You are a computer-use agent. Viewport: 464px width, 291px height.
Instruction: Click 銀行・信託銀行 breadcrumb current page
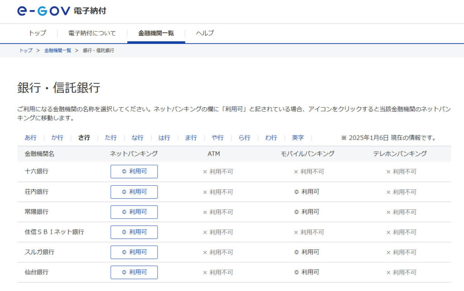98,50
